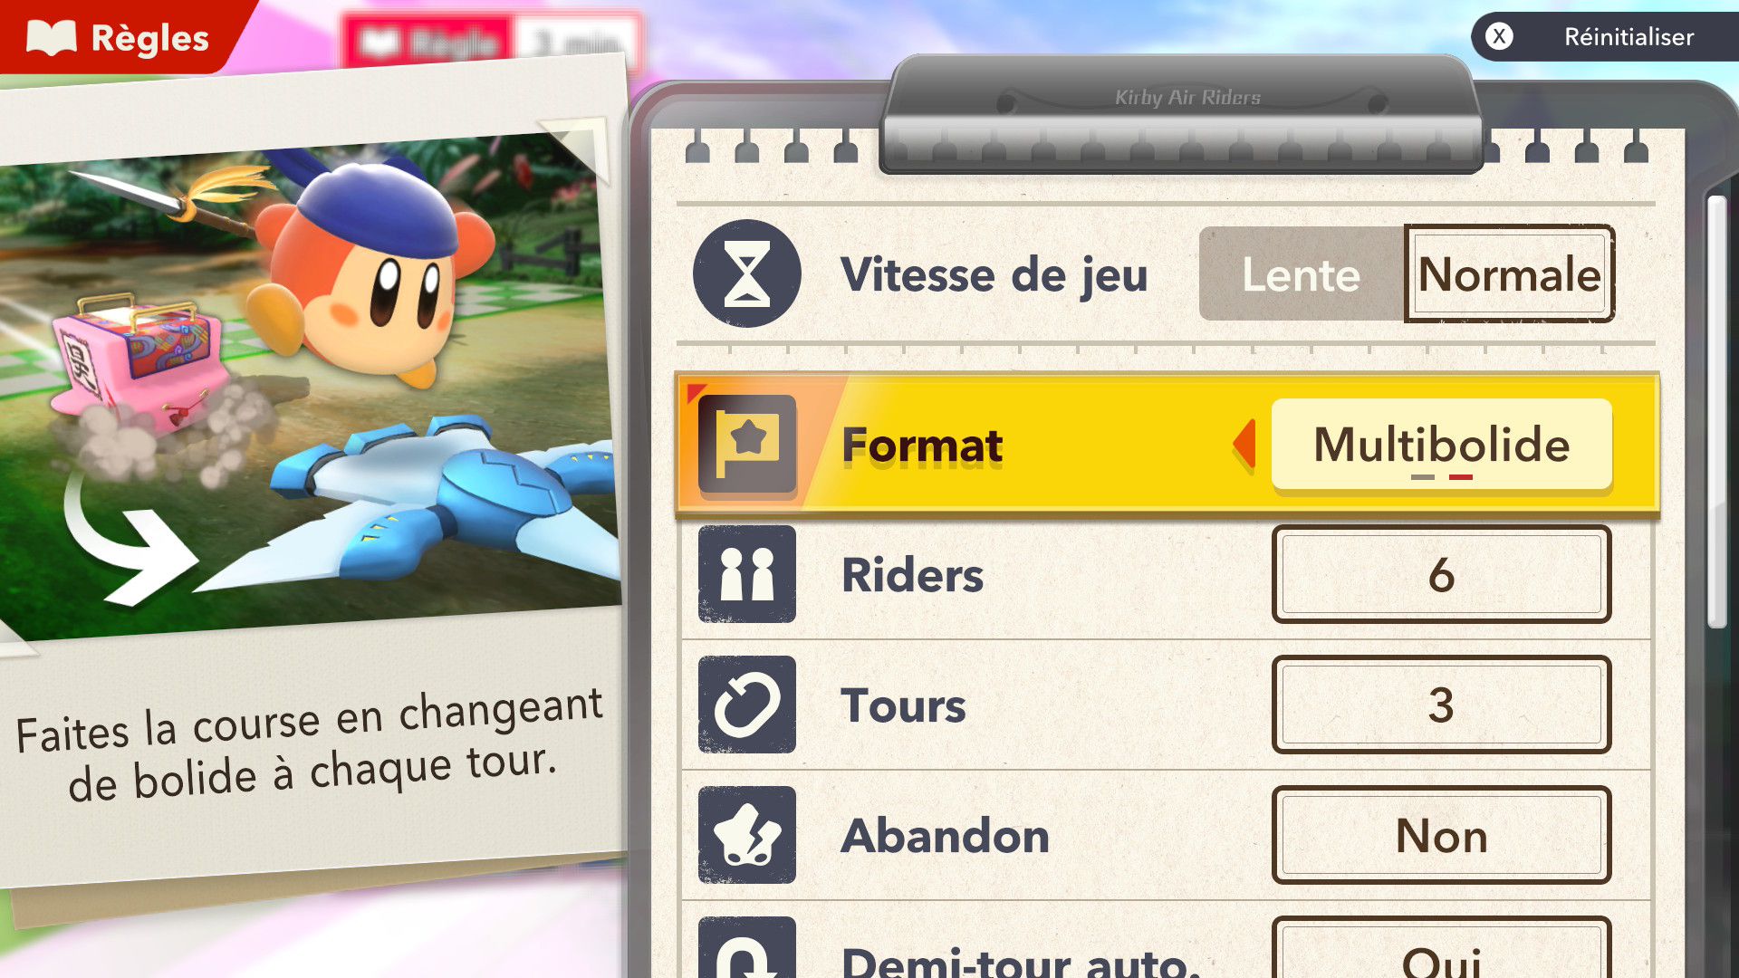Open the Riders count box showing 6
Viewport: 1739px width, 978px height.
point(1441,574)
